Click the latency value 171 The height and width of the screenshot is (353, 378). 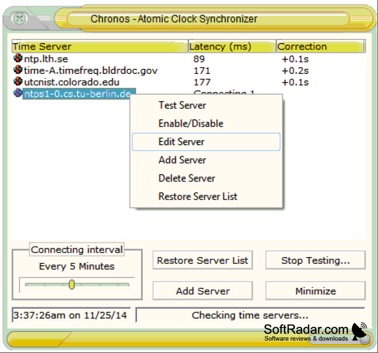[202, 71]
